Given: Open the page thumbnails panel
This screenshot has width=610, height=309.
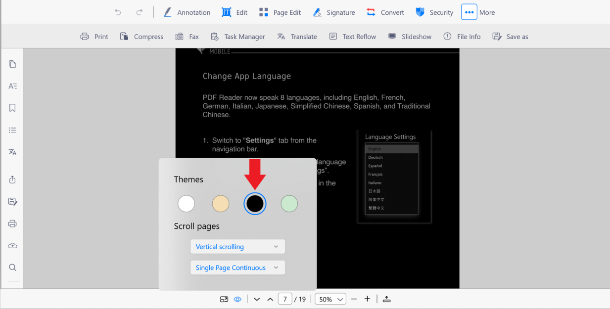Looking at the screenshot, I should click(x=12, y=64).
